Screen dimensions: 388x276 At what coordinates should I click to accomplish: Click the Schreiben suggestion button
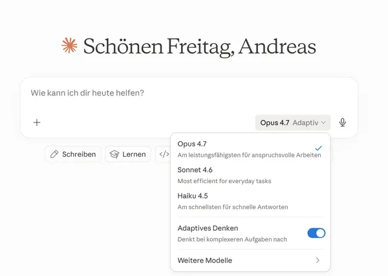point(73,154)
